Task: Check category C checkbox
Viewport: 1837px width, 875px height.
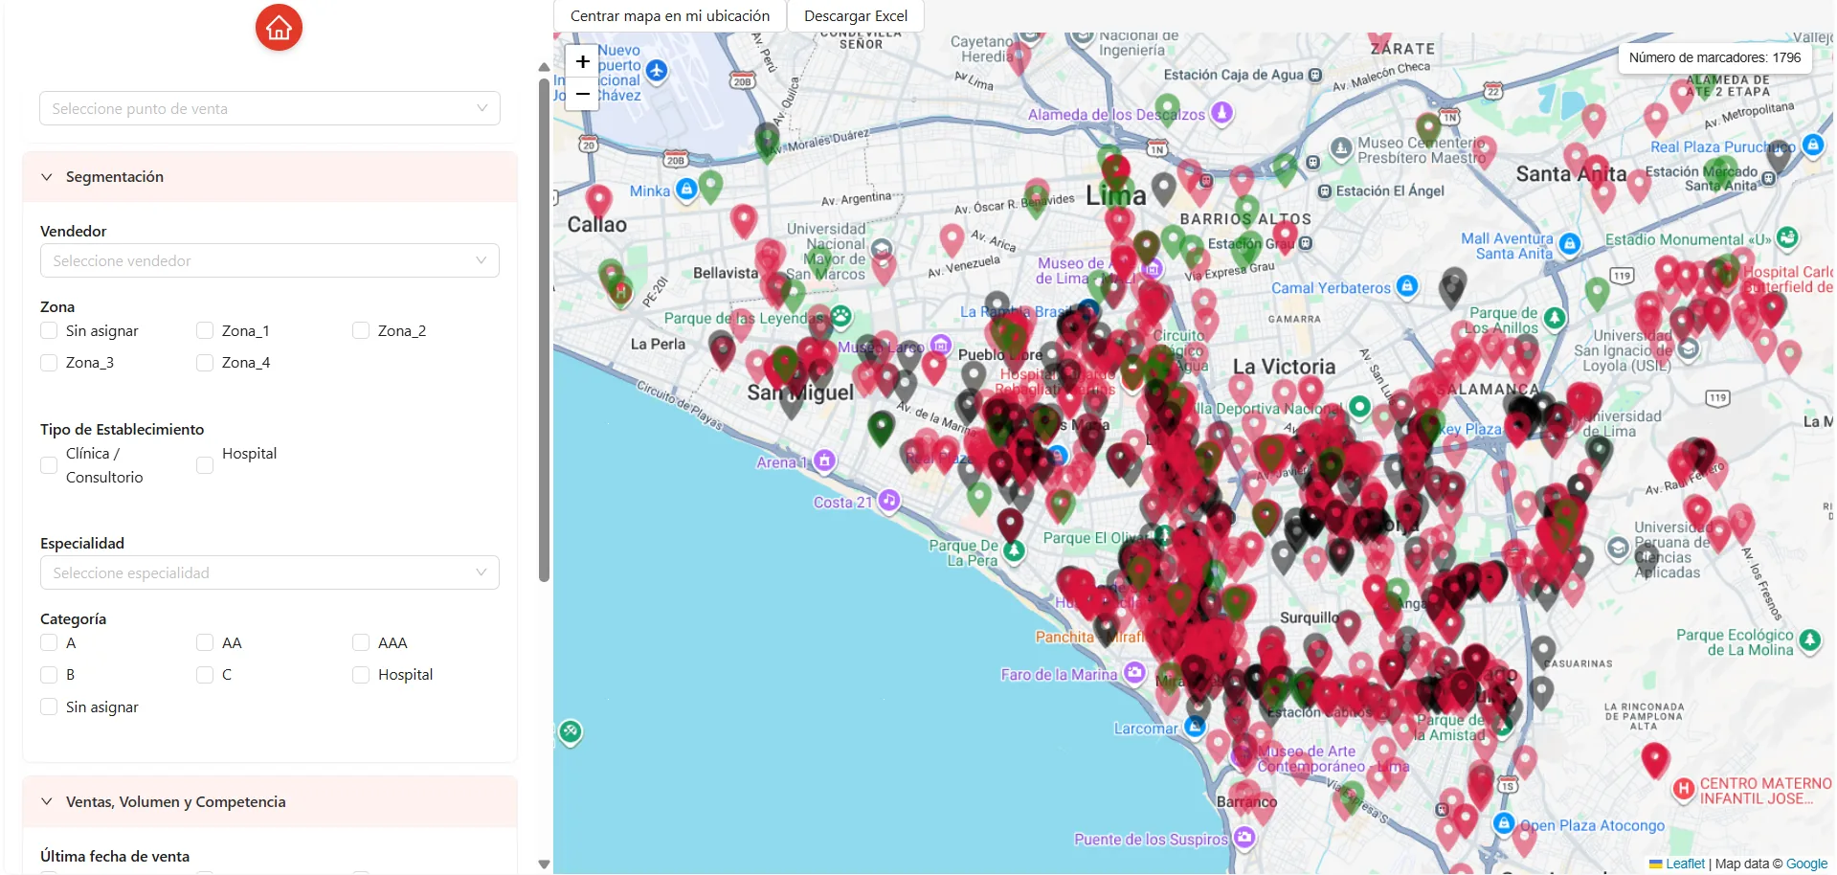Action: pyautogui.click(x=205, y=674)
